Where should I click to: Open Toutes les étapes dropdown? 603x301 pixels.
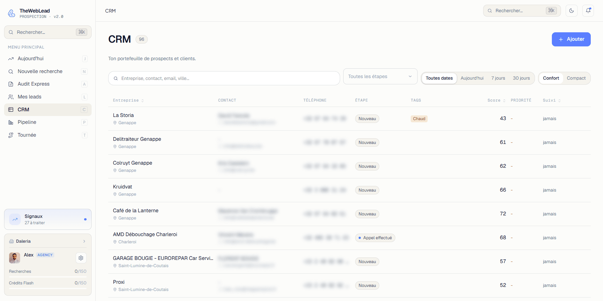pyautogui.click(x=380, y=77)
